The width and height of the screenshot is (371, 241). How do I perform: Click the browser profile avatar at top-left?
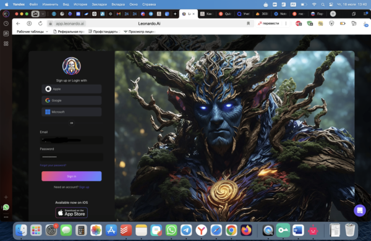pos(6,14)
